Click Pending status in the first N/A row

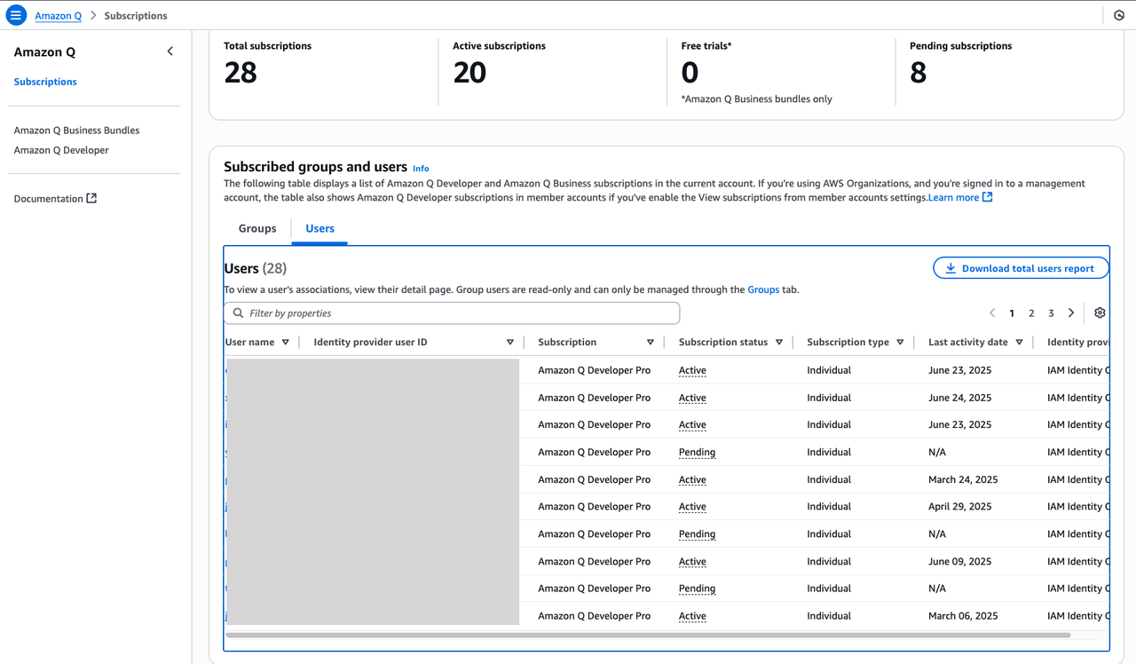coord(697,452)
